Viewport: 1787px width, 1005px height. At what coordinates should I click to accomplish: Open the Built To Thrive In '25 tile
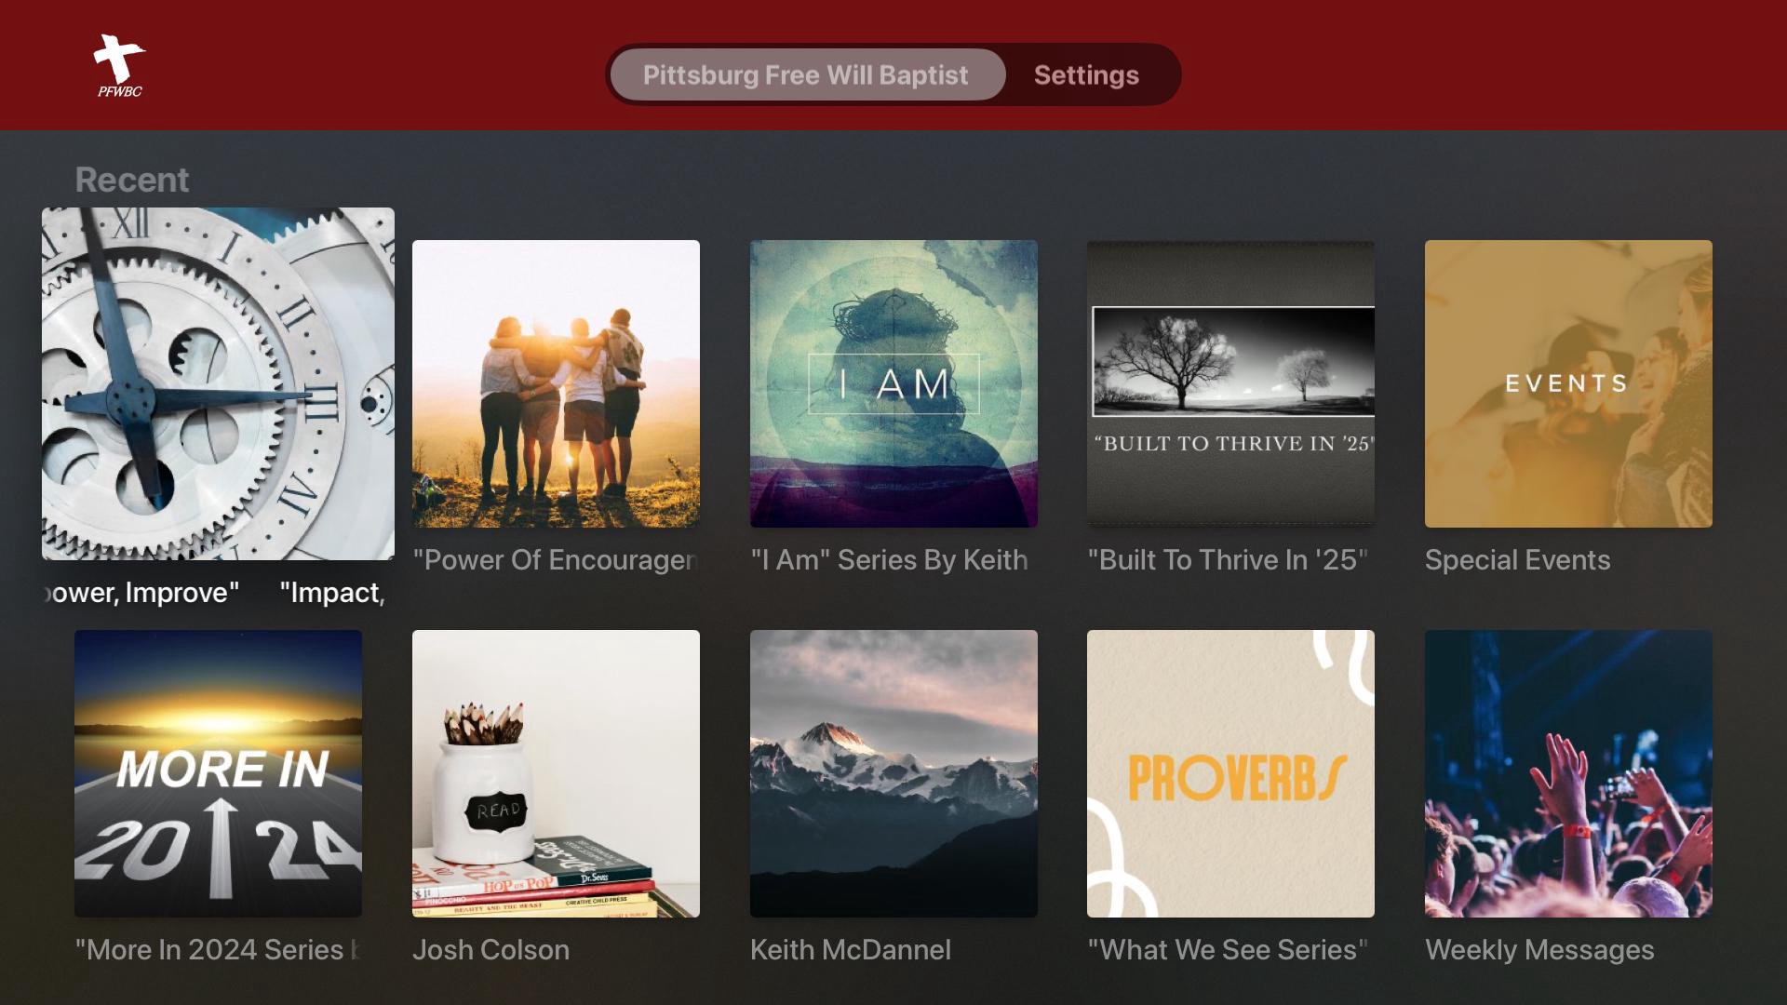tap(1230, 383)
